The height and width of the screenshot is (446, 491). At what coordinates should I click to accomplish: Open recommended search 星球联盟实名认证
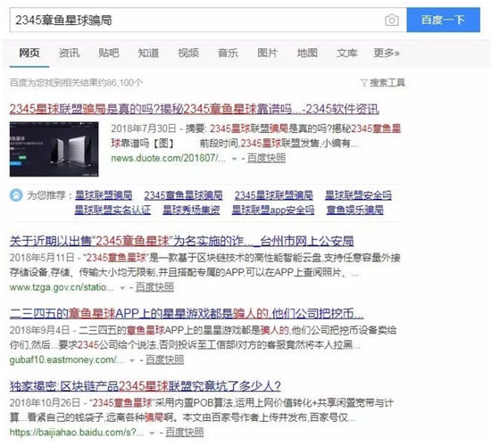tap(112, 210)
